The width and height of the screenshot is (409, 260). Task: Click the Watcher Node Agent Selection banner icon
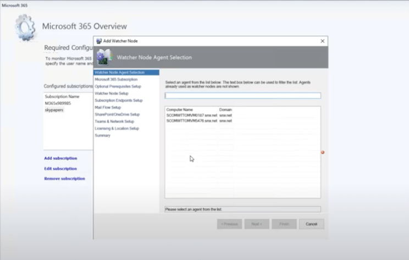104,57
